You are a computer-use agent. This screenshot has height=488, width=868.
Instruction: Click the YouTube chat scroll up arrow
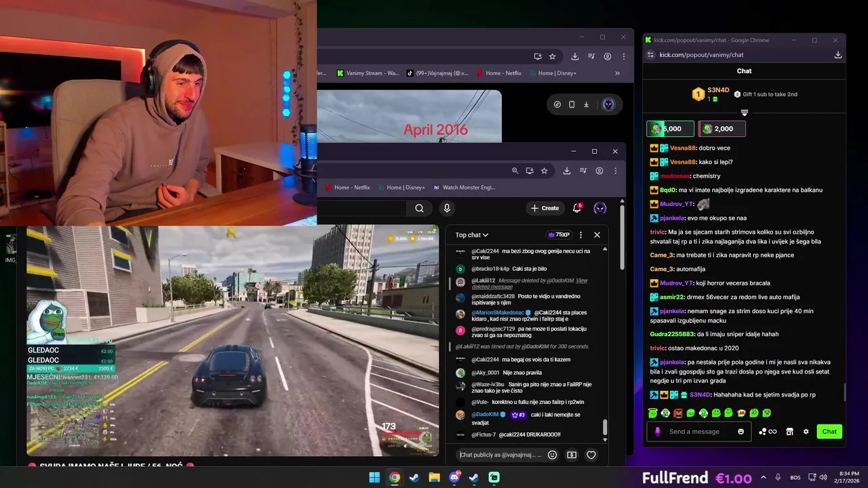tap(605, 249)
